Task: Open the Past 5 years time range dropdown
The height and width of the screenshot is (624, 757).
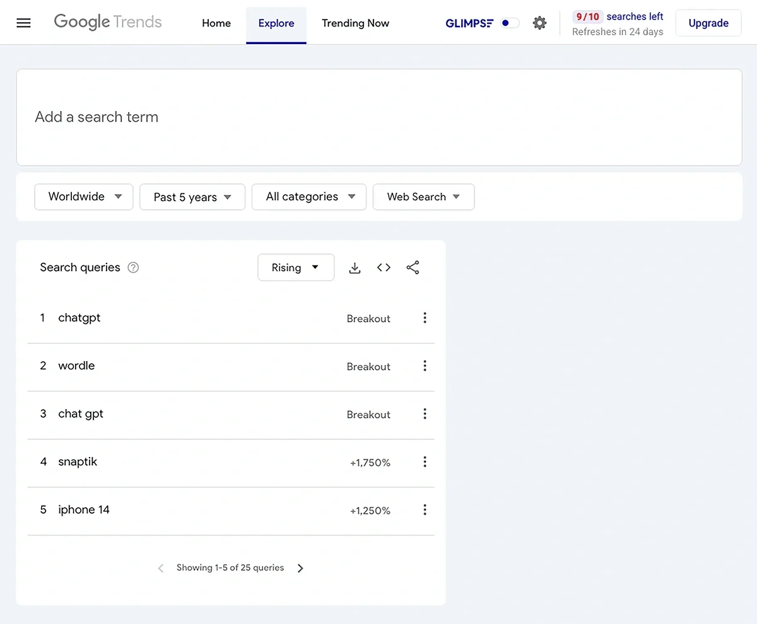Action: point(192,197)
